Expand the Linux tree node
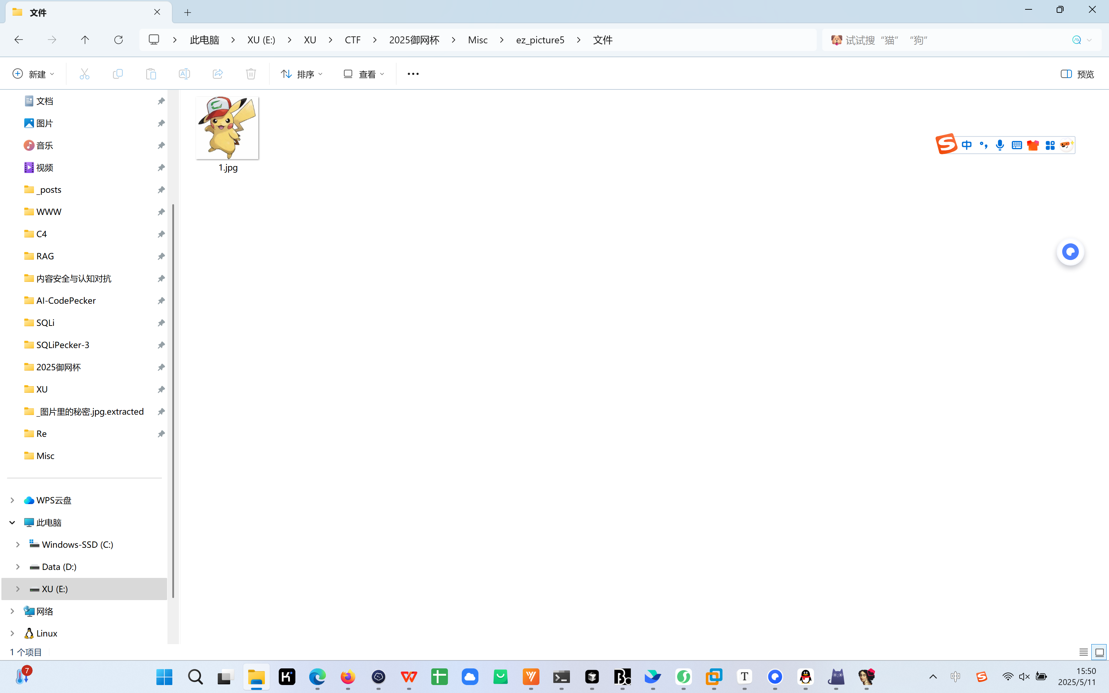 click(x=12, y=633)
